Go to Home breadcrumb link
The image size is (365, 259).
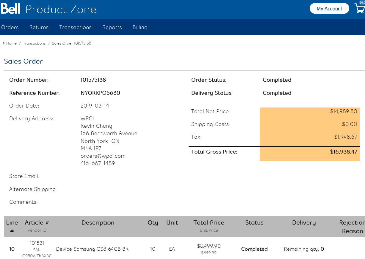coord(11,43)
